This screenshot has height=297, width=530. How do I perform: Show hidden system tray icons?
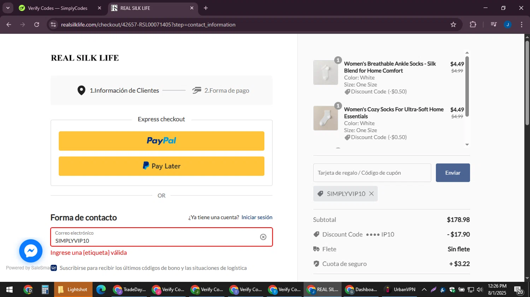pyautogui.click(x=424, y=290)
